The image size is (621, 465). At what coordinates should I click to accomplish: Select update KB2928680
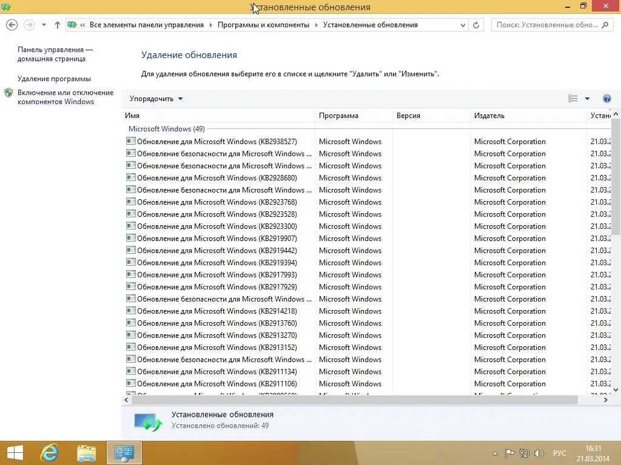217,178
